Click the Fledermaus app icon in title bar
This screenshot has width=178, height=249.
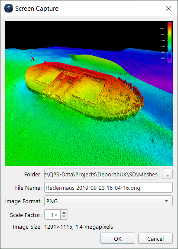[x=9, y=8]
